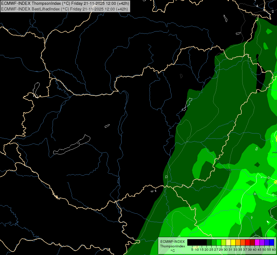Click legend scale value 25
The width and height of the screenshot is (277, 255).
[211, 250]
